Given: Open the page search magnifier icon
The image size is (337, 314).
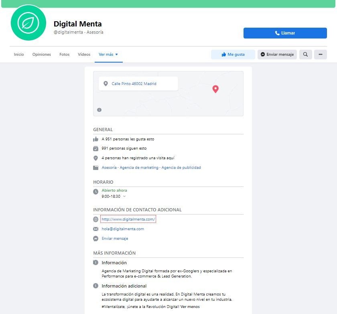Looking at the screenshot, I should 305,55.
